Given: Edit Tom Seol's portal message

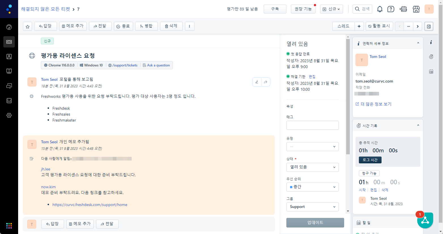Looking at the screenshot, I should pyautogui.click(x=257, y=82).
